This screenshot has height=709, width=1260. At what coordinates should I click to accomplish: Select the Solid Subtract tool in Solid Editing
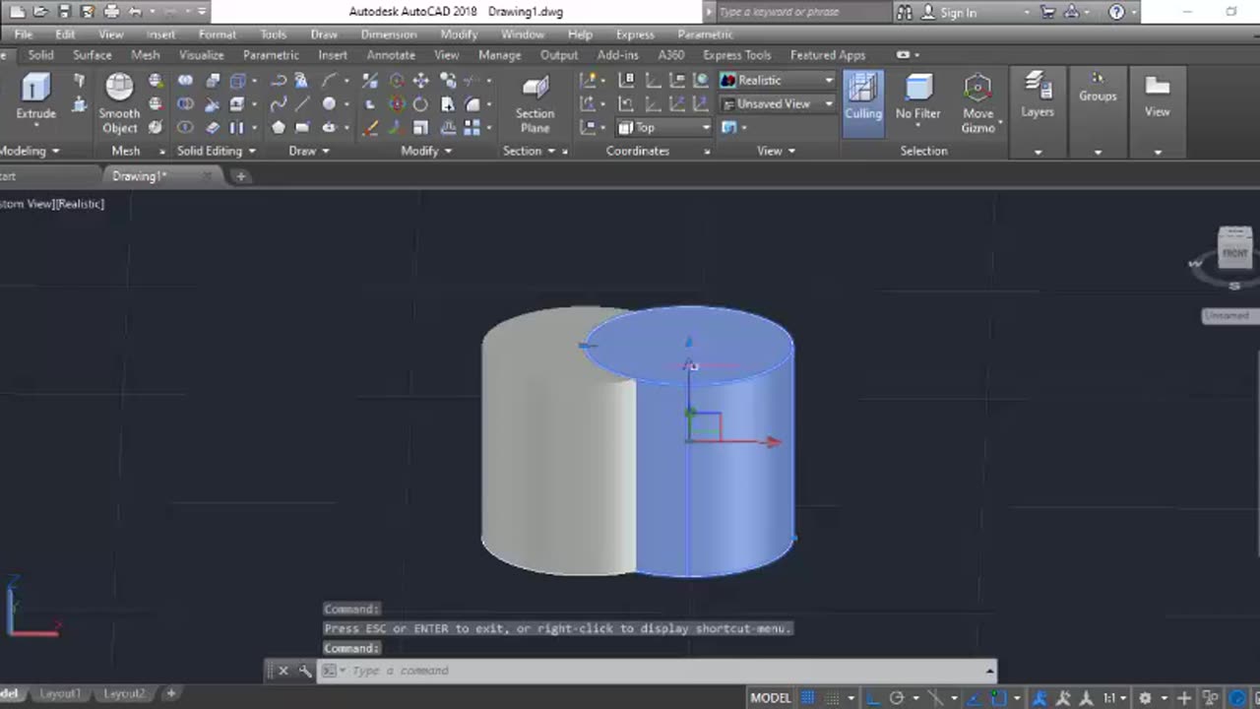tap(185, 103)
